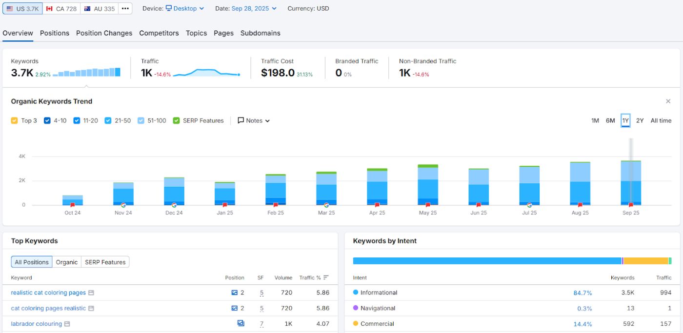
Task: Disable the 51-100 positions checkbox
Action: pos(141,120)
